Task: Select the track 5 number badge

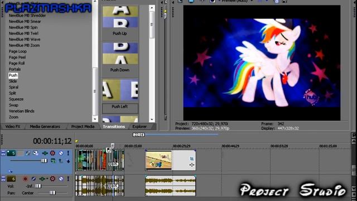Action: [11, 153]
